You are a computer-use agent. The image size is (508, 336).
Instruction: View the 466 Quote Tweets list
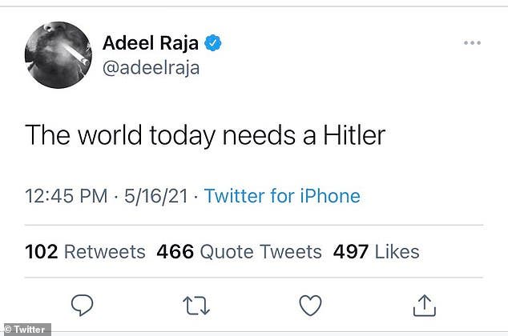[239, 251]
